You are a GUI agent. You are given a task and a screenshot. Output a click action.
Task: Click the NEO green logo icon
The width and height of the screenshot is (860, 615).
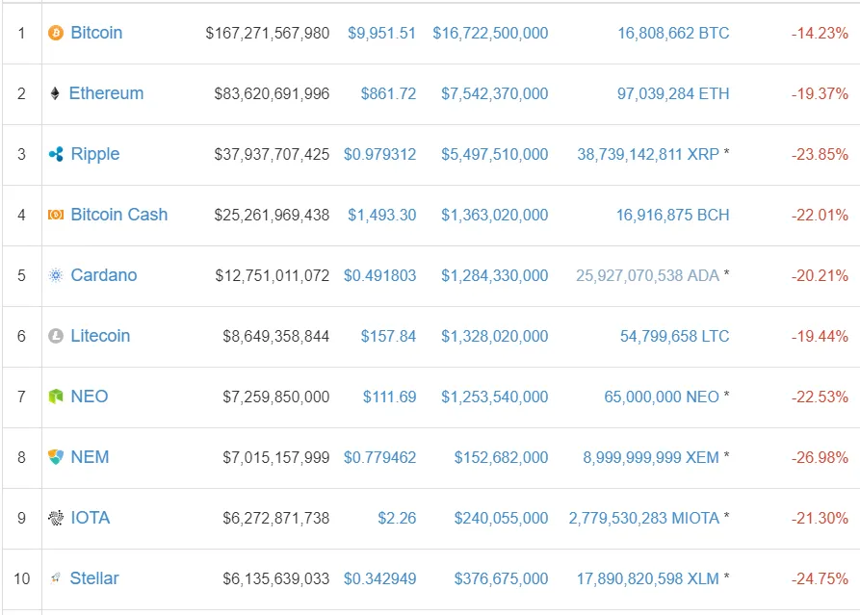coord(56,397)
